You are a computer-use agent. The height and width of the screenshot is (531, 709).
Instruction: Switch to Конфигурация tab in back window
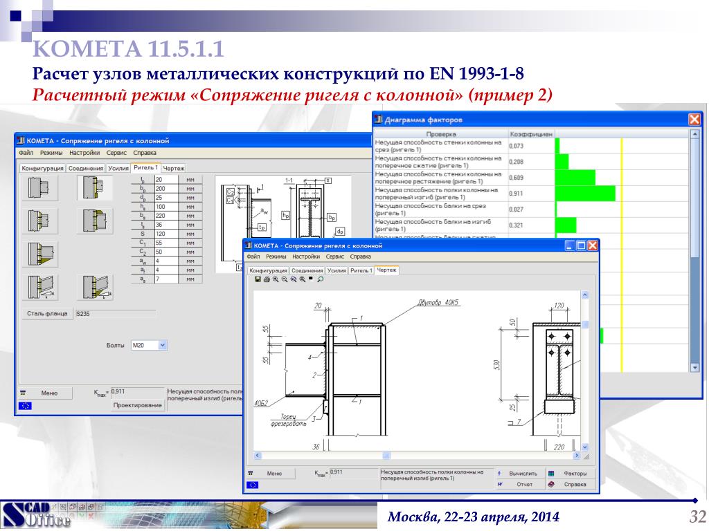42,168
